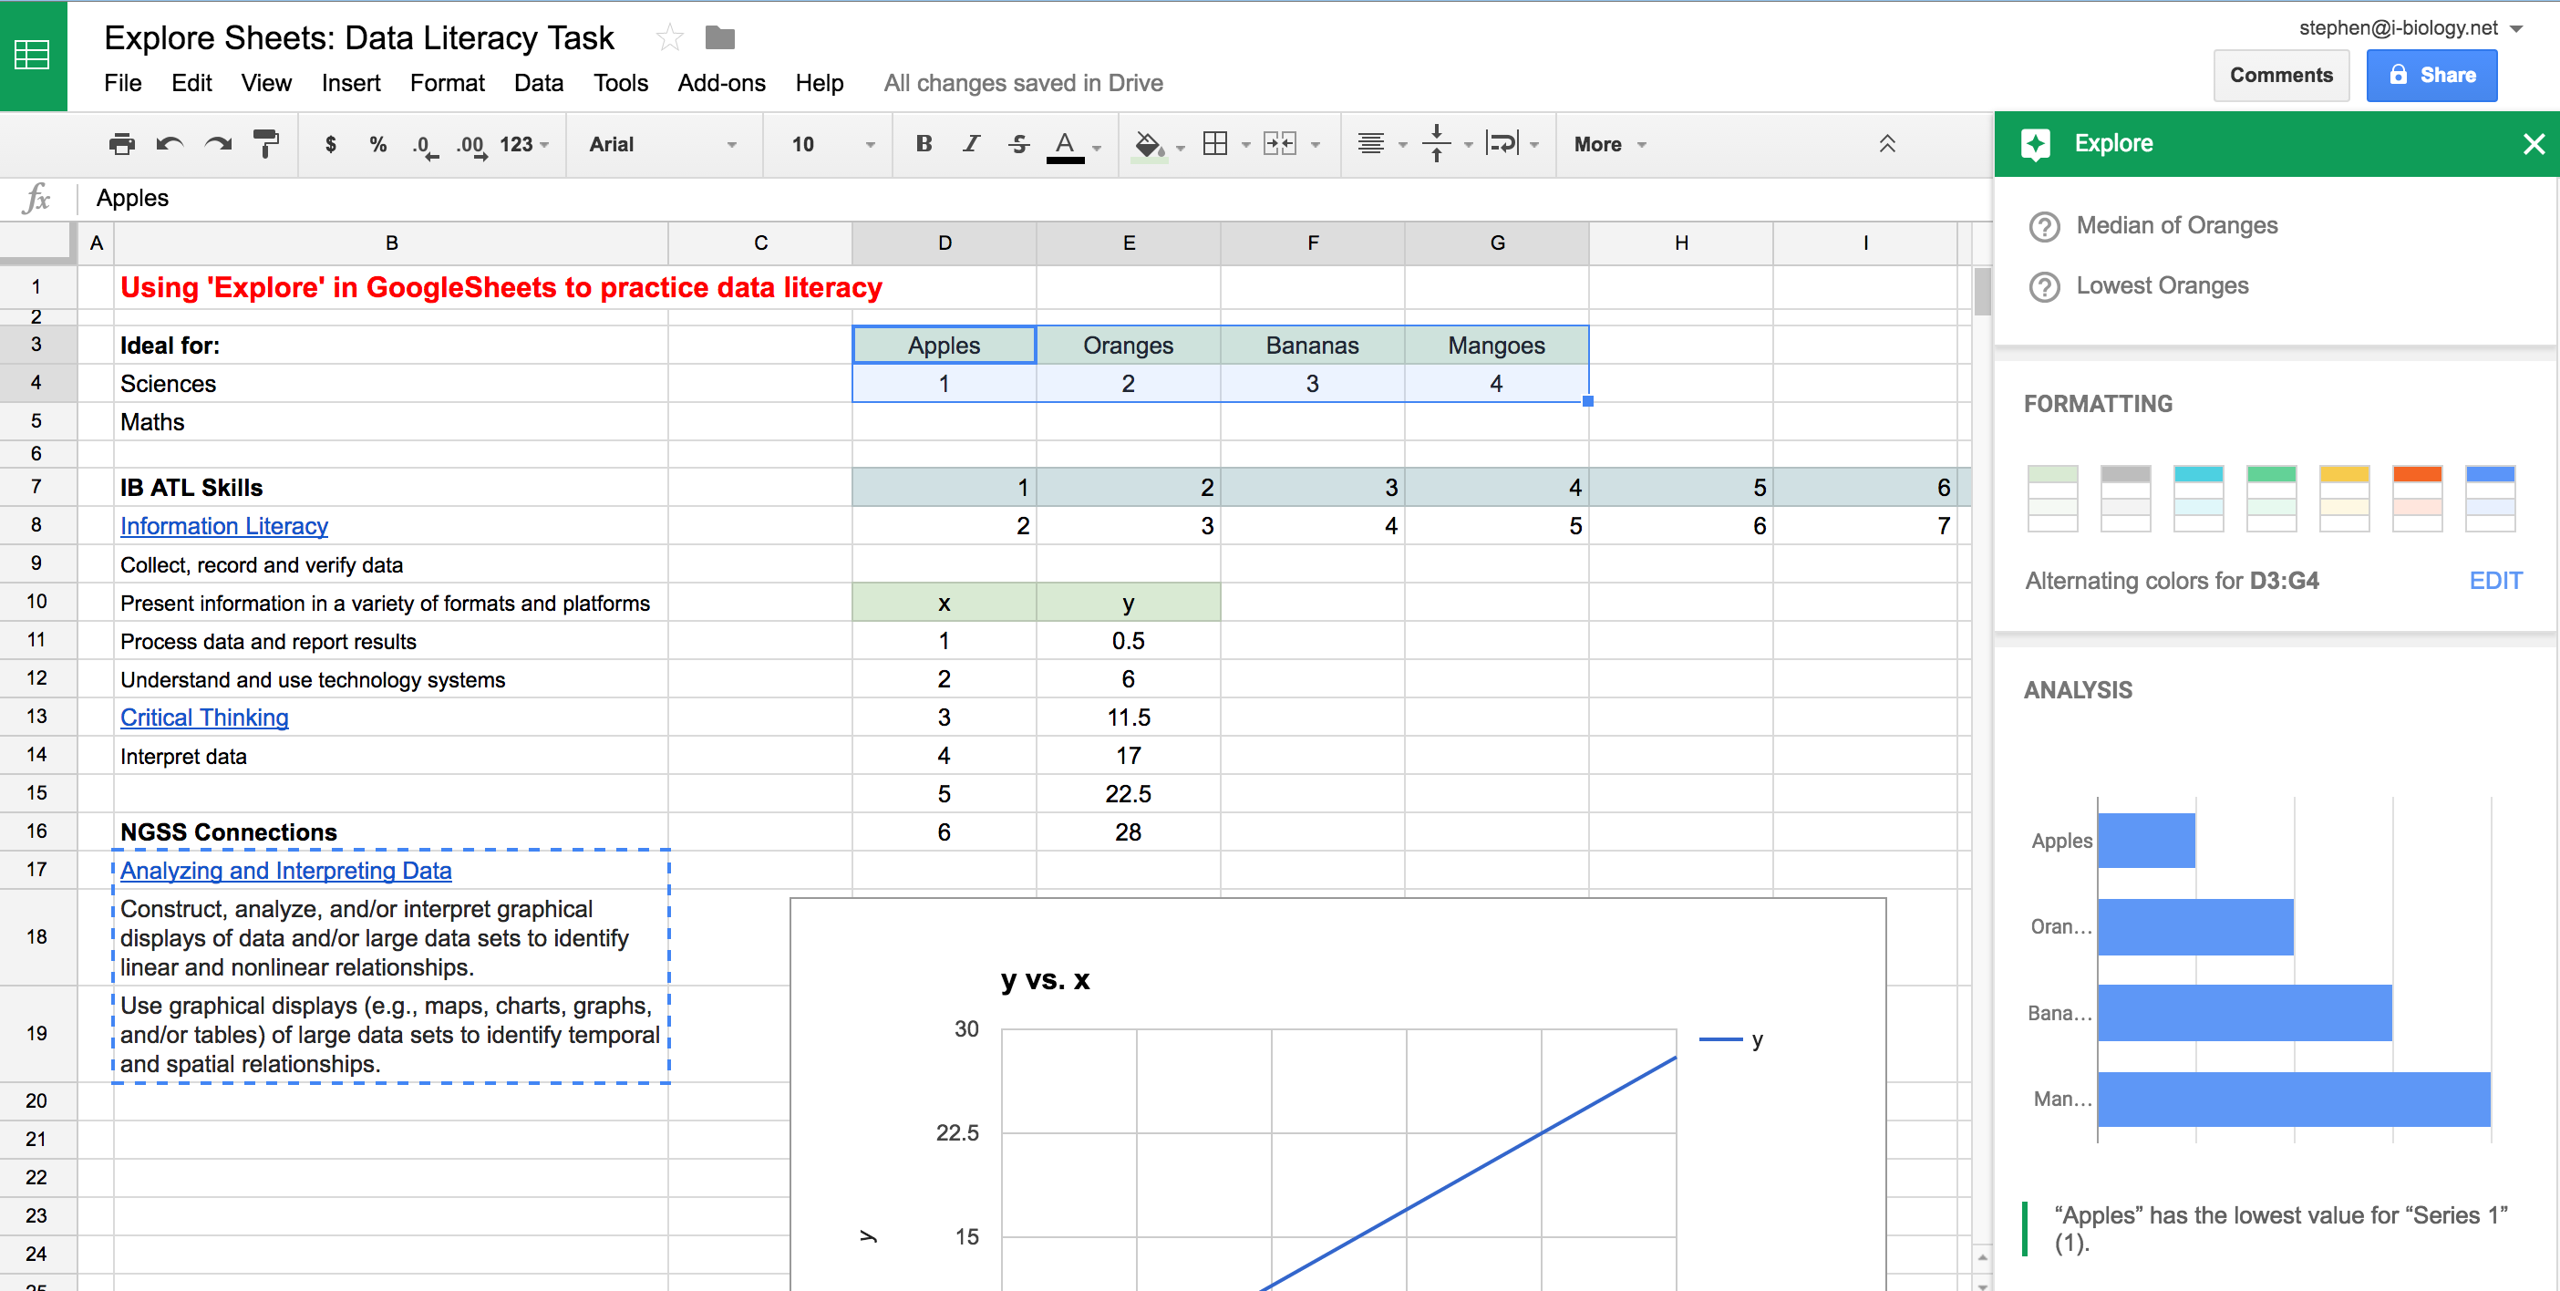Toggle bold formatting
Viewport: 2560px width, 1291px height.
pyautogui.click(x=924, y=144)
